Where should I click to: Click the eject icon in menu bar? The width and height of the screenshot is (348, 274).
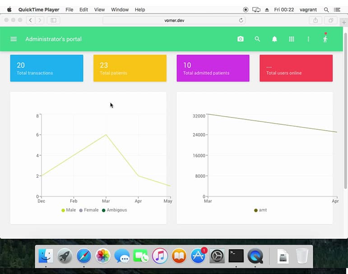coord(267,9)
